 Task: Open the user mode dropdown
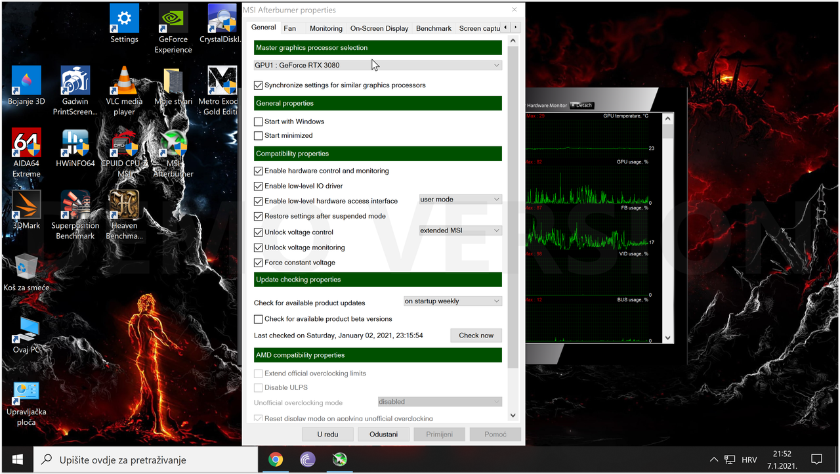coord(461,199)
